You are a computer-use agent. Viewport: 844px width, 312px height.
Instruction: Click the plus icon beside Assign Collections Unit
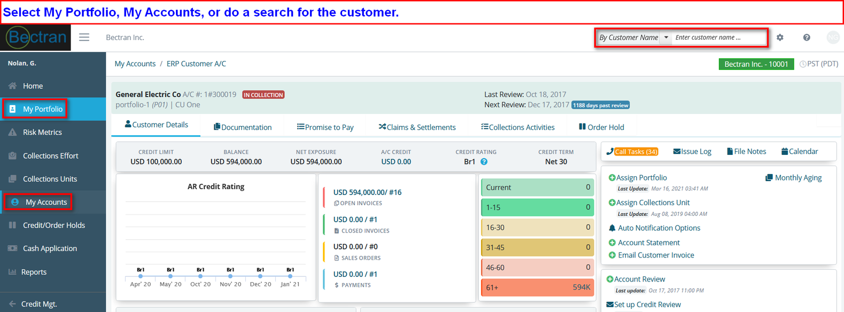612,203
